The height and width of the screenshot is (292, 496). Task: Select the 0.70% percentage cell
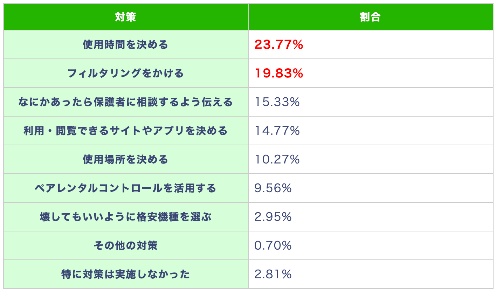point(273,246)
